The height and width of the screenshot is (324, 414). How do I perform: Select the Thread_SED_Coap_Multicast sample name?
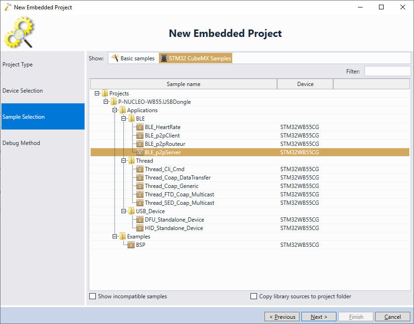[x=179, y=203]
